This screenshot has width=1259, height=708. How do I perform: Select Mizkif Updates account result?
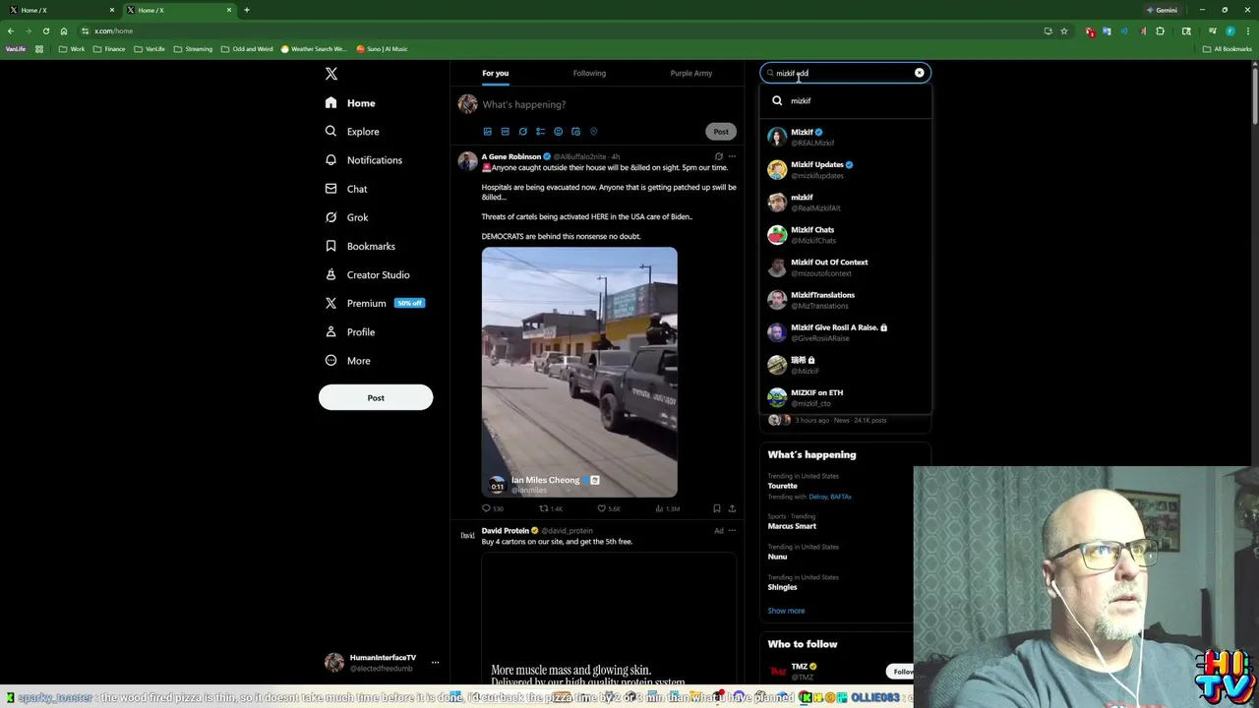(845, 169)
